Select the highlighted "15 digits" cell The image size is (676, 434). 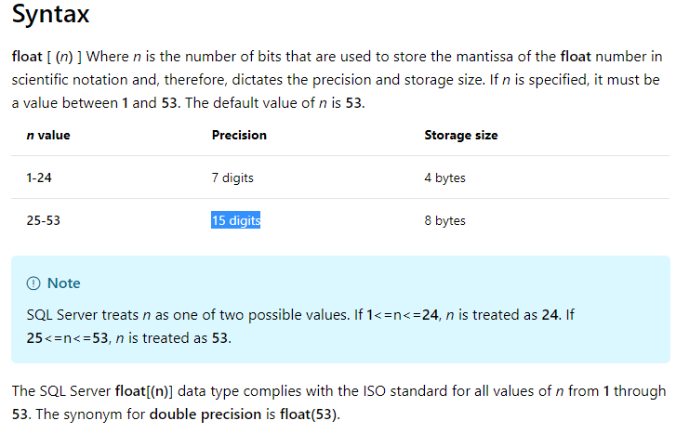click(235, 220)
